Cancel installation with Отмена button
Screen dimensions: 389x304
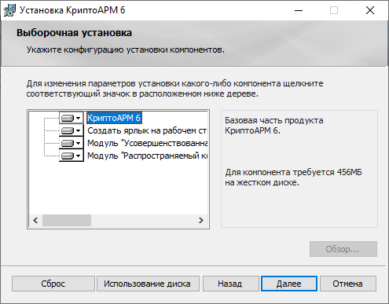pyautogui.click(x=348, y=284)
